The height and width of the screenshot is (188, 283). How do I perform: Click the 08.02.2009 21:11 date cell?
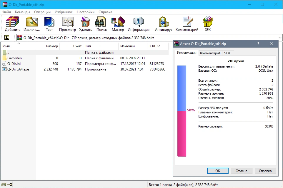point(133,58)
